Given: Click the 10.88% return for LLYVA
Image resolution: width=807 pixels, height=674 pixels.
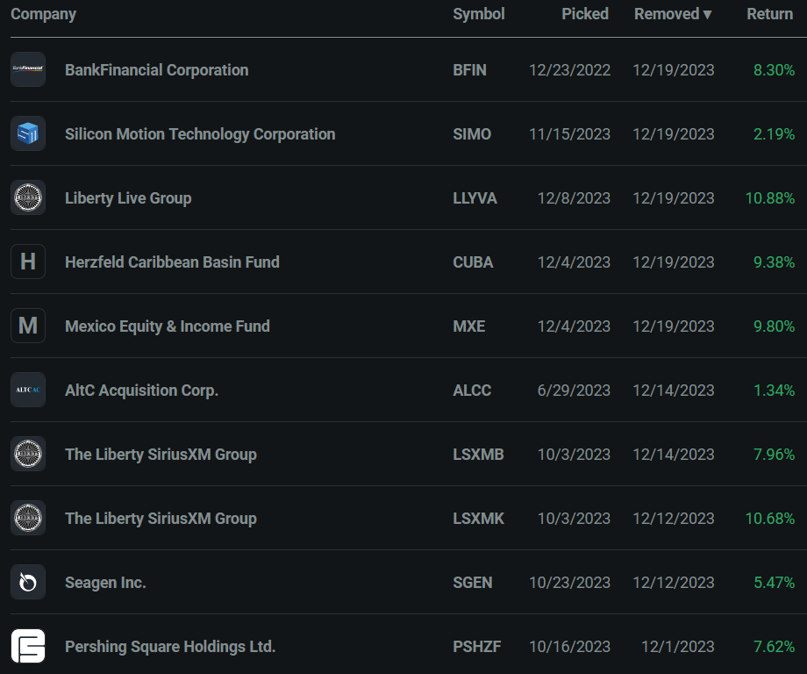Looking at the screenshot, I should pyautogui.click(x=770, y=198).
